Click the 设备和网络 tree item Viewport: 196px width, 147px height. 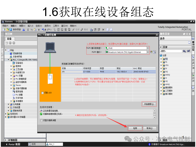[17, 57]
